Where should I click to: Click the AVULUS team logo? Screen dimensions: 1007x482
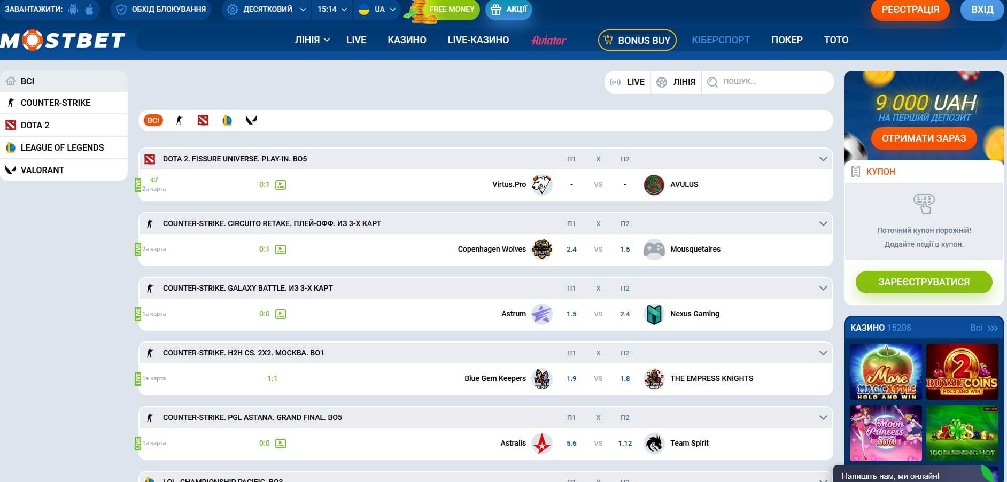click(x=654, y=184)
